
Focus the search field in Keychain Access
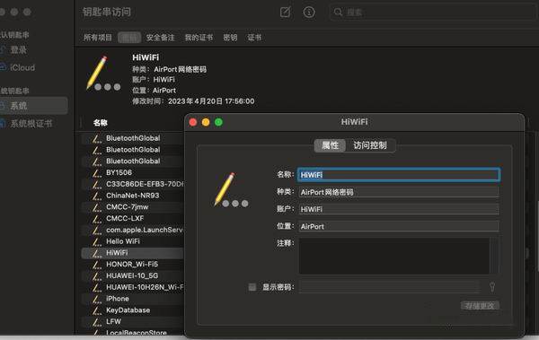point(434,13)
